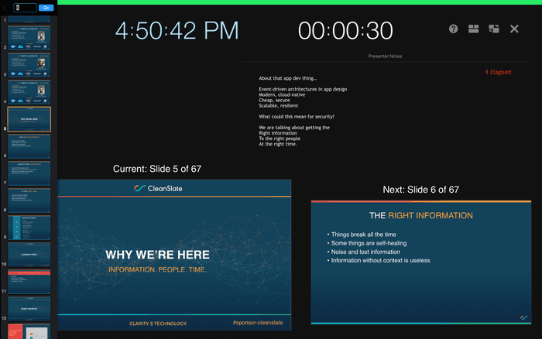Jump to slide 10 'Current State' thumbnail
Screen dimensions: 542x339
point(29,254)
